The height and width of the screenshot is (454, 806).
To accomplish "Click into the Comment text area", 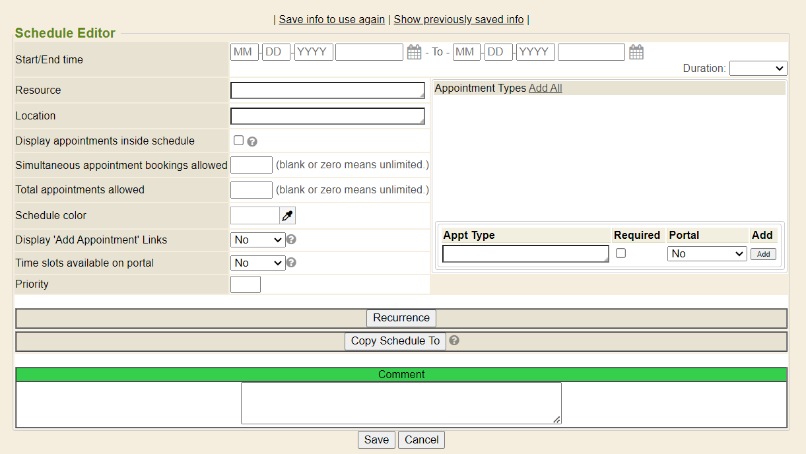I will [x=401, y=403].
